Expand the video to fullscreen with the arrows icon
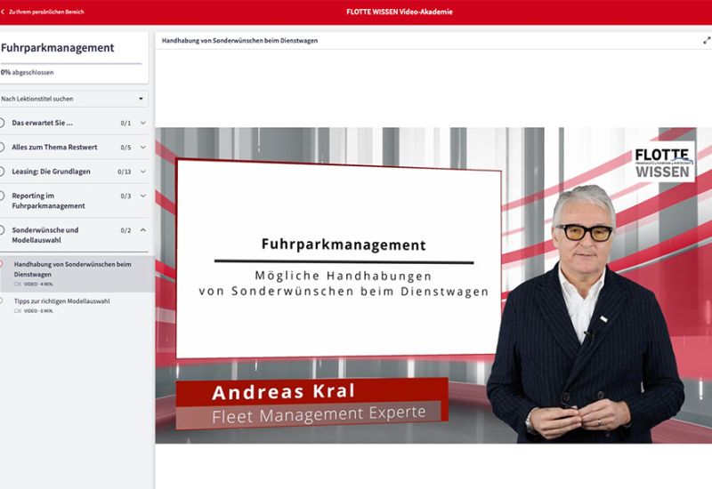 pos(707,40)
